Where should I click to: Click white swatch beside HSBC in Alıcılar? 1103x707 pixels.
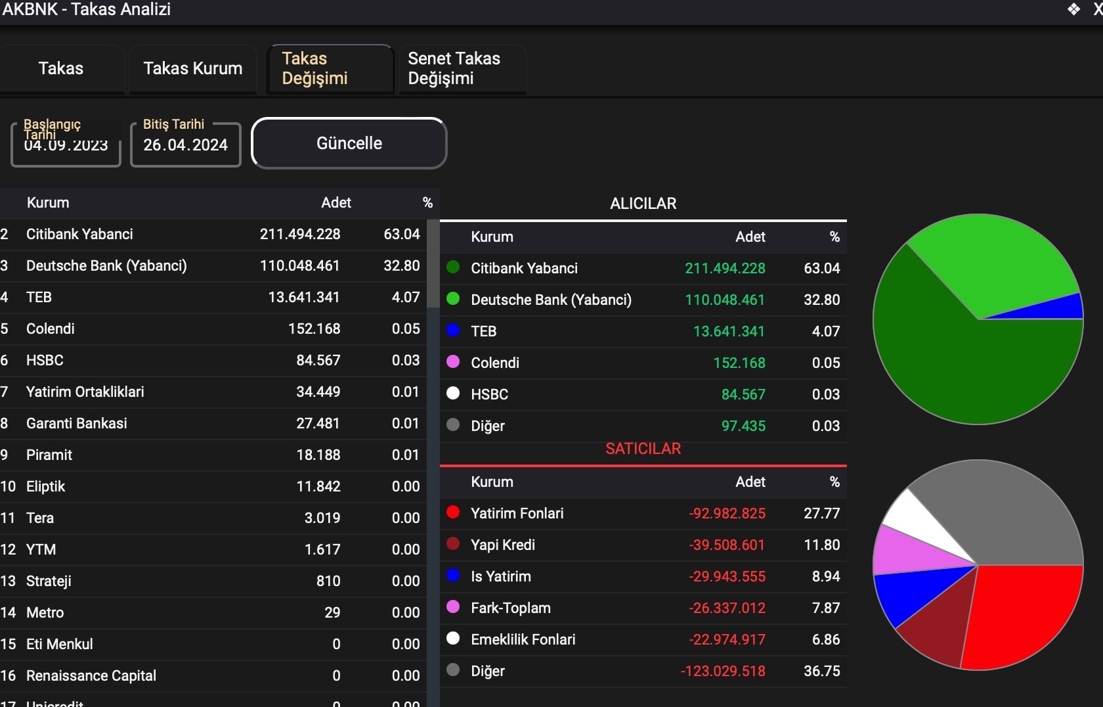click(x=453, y=393)
